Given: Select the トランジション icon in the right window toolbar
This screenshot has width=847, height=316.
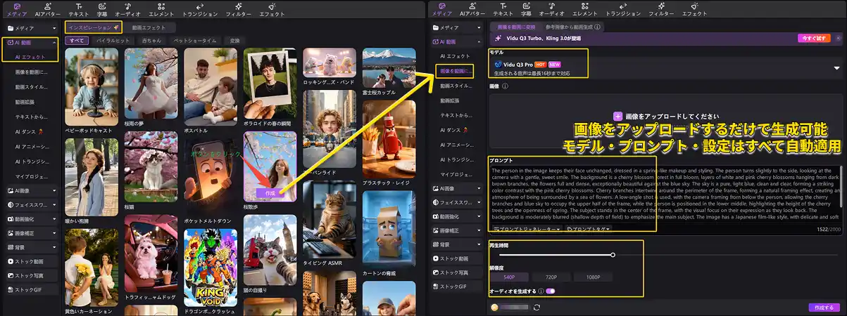Looking at the screenshot, I should (622, 9).
